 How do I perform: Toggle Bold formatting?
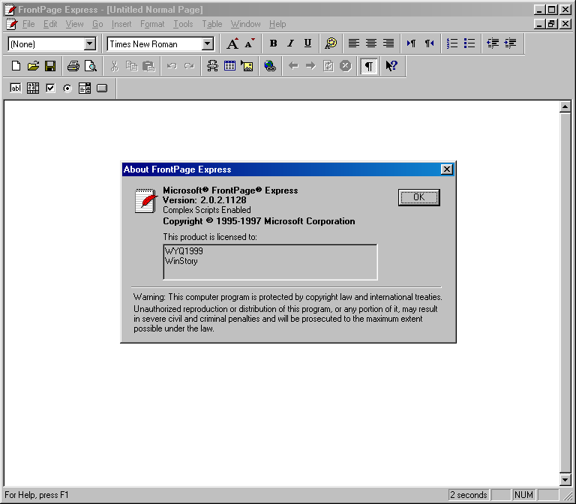point(273,43)
